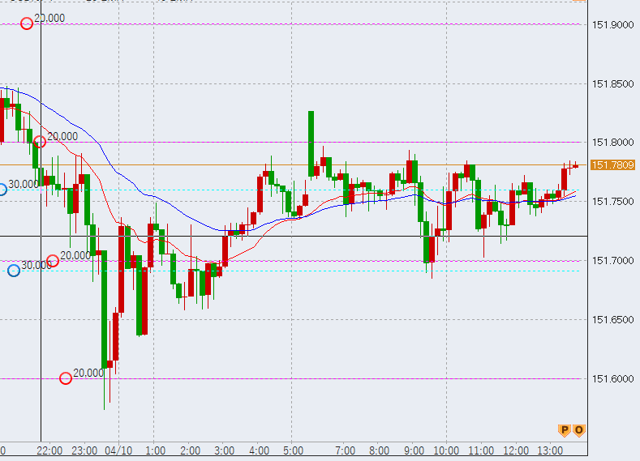Viewport: 640px width, 461px height.
Task: Click the current price label 151.7809
Action: coord(612,165)
